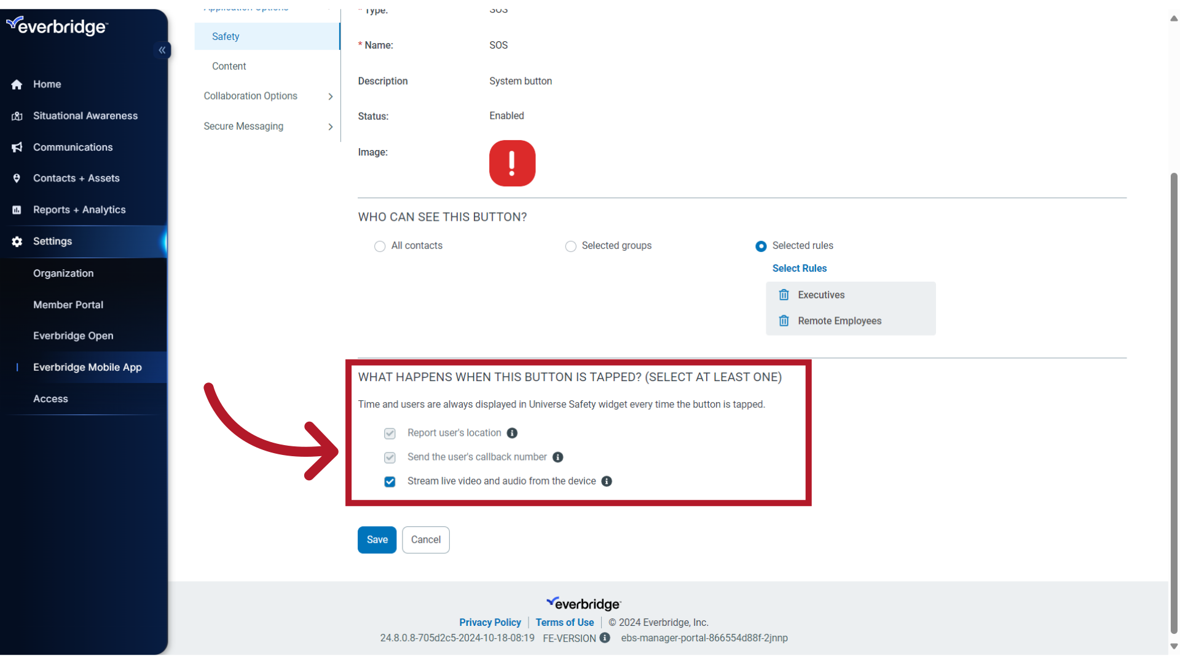The image size is (1180, 664).
Task: Delete the Executives rule via trash icon
Action: [x=784, y=294]
